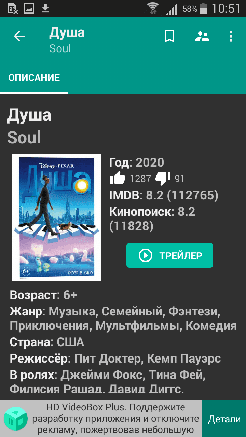The image size is (246, 437).
Task: Bookmark the movie Душа
Action: 169,36
